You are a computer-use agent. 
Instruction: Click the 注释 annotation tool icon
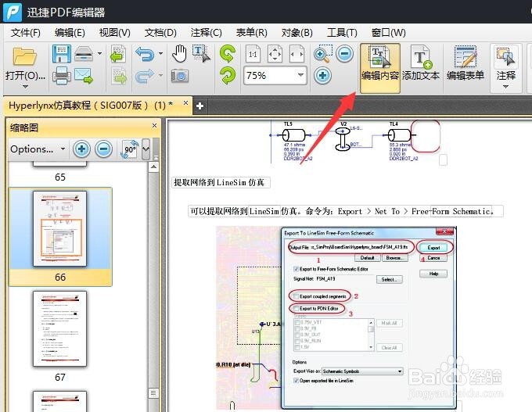point(505,56)
